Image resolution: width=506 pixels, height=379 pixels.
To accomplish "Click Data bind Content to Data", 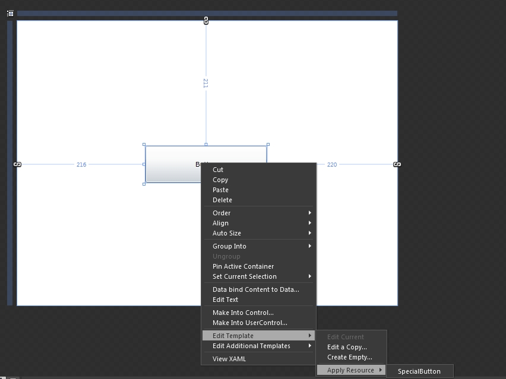I will point(255,289).
